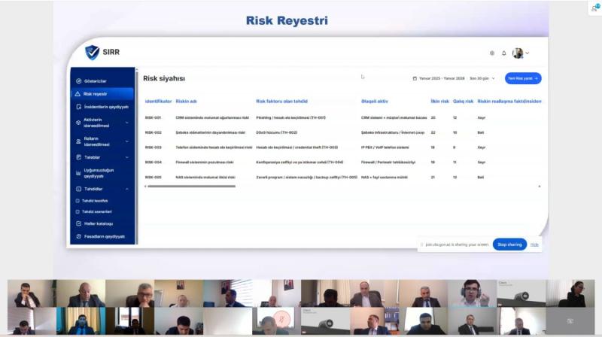Click the Göstəricilər sidebar icon

78,80
